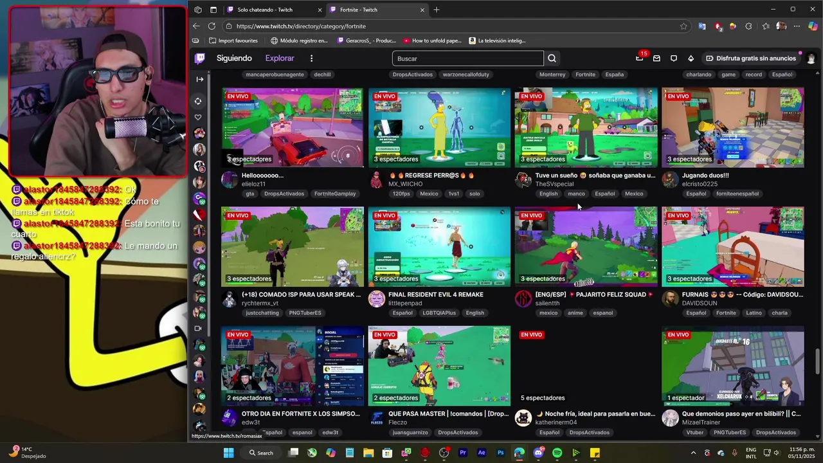Open the Twitch user avatar menu
823x463 pixels.
click(x=811, y=59)
